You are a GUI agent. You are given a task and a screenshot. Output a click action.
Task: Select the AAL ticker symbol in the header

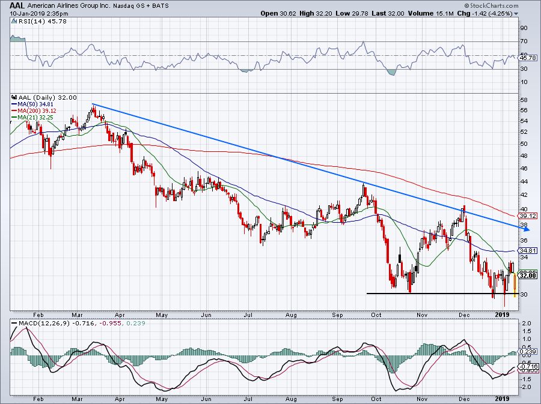coord(17,5)
